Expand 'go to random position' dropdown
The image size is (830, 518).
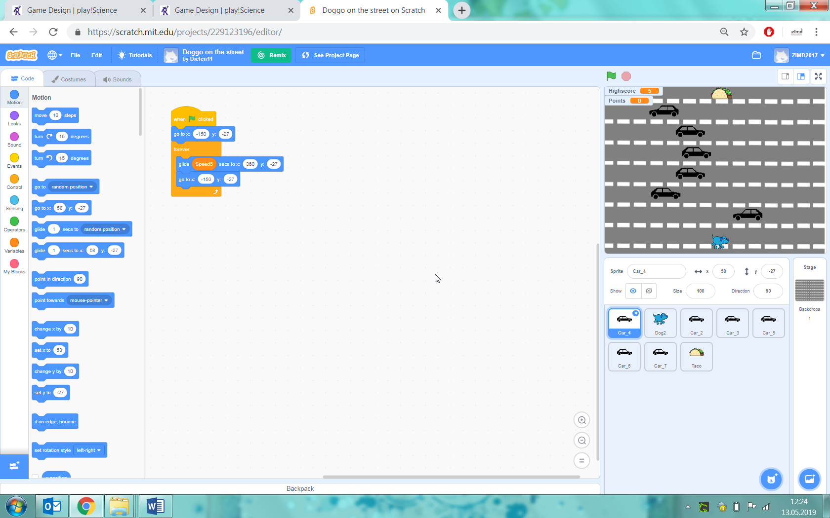[x=72, y=187]
